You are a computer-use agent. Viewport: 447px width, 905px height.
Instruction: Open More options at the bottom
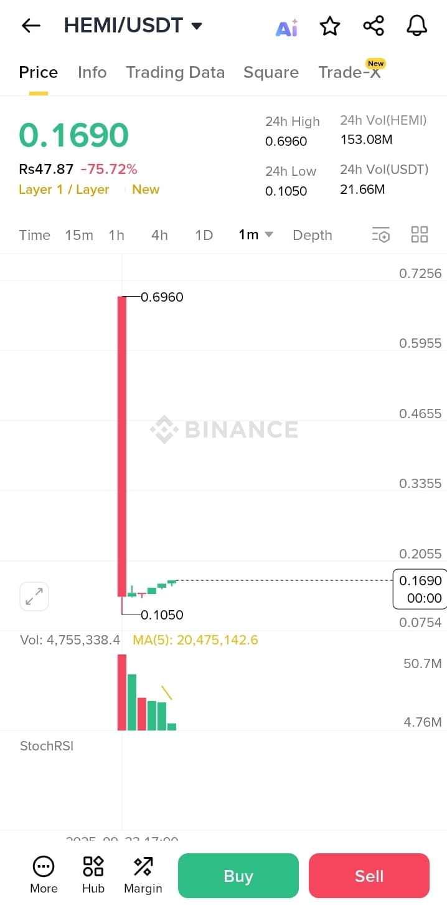(44, 875)
